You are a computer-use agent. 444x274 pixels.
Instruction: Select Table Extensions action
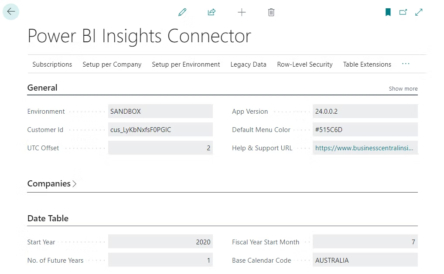367,64
